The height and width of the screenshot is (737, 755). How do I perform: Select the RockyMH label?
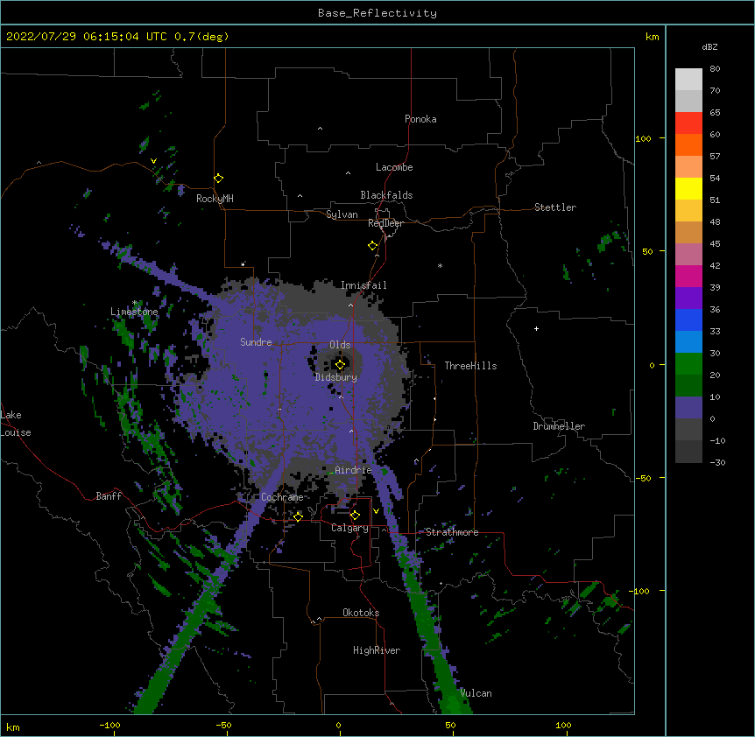[x=215, y=199]
